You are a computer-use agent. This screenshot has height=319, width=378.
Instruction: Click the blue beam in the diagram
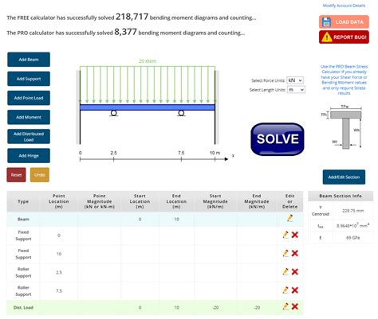pos(148,107)
